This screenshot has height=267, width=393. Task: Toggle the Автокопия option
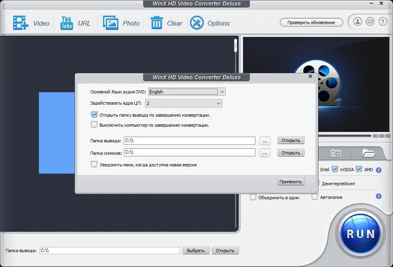coord(315,197)
